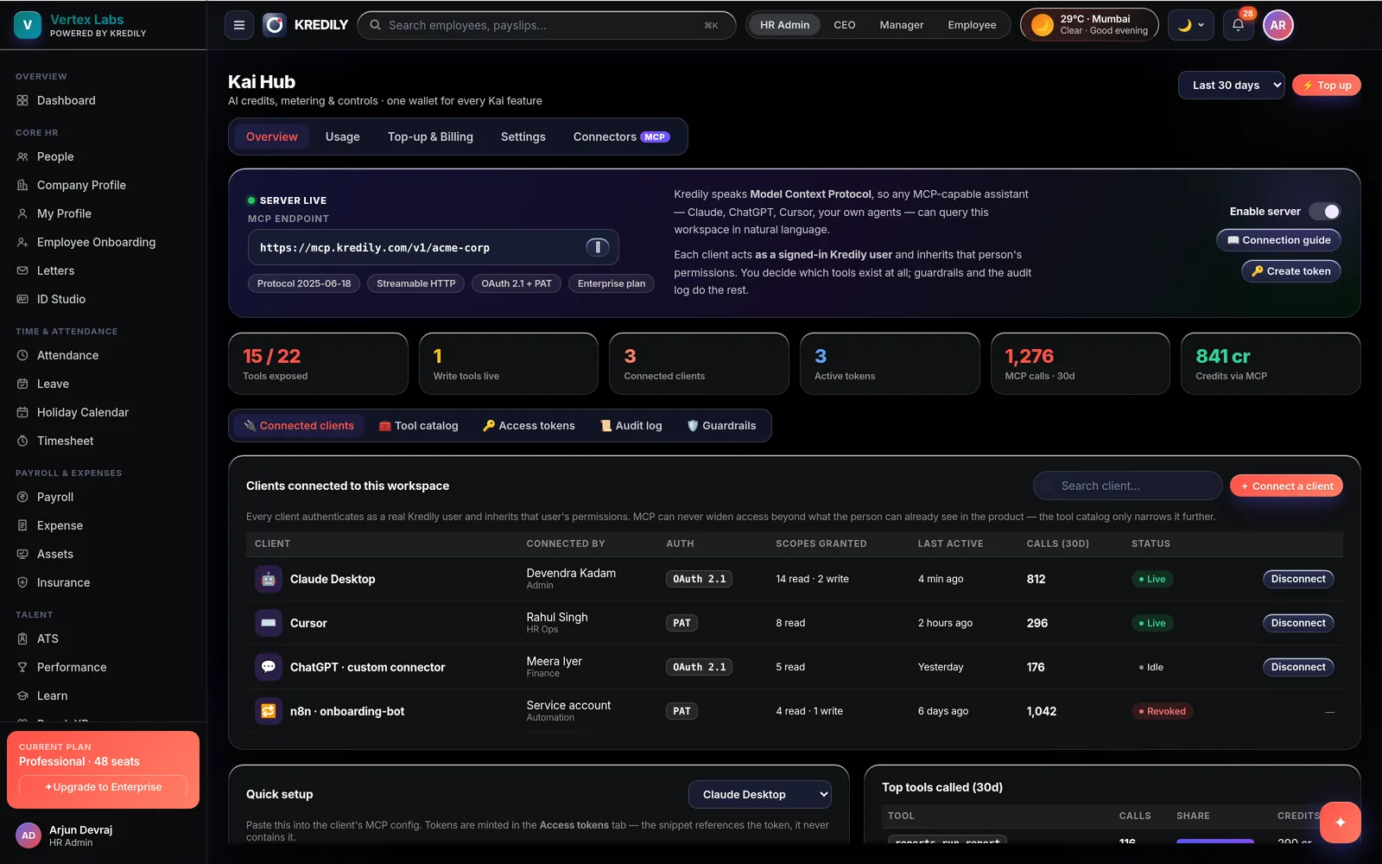Click Connect a client button
Viewport: 1382px width, 864px height.
pyautogui.click(x=1286, y=486)
